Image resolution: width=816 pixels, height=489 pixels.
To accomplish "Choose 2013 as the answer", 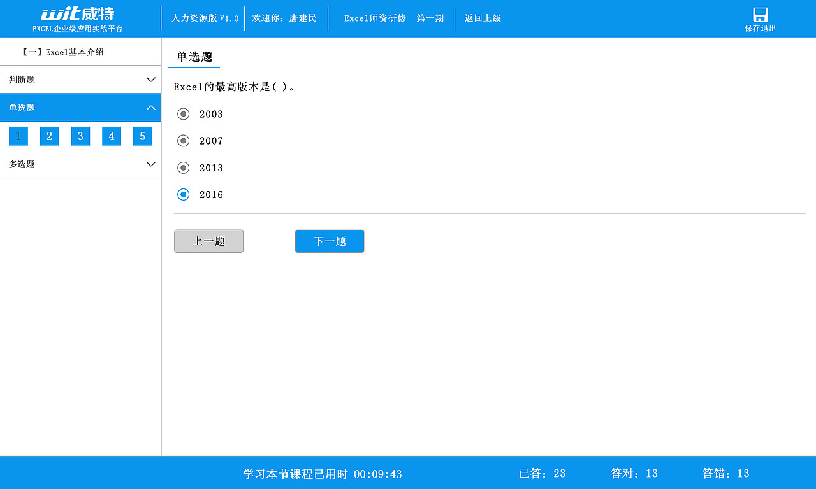I will click(184, 167).
